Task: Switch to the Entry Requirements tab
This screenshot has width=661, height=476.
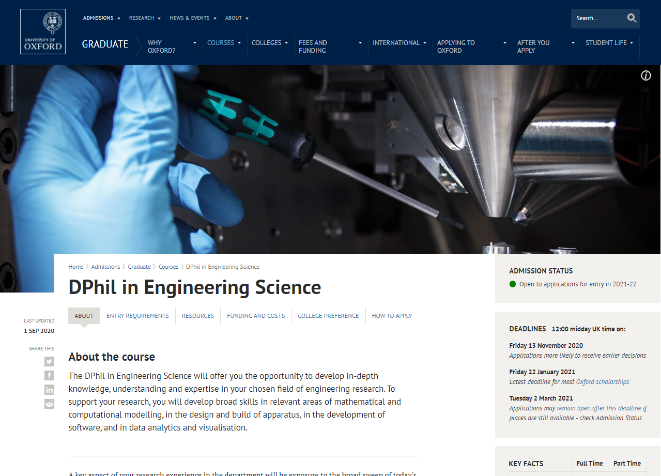Action: (x=137, y=316)
